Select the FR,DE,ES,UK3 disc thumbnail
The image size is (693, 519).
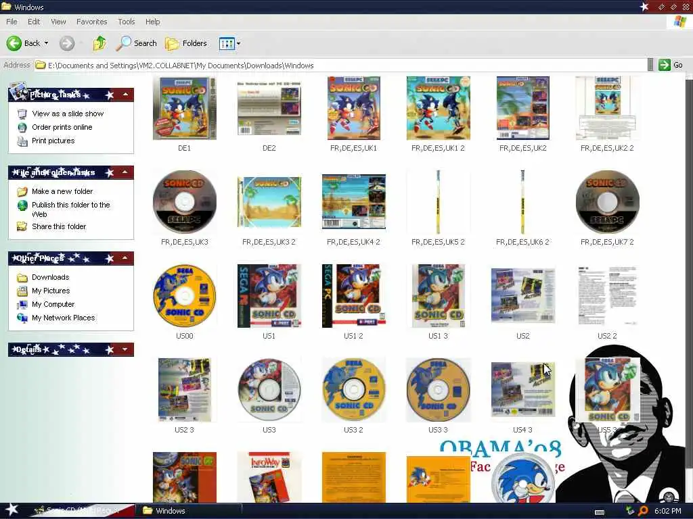(x=184, y=202)
